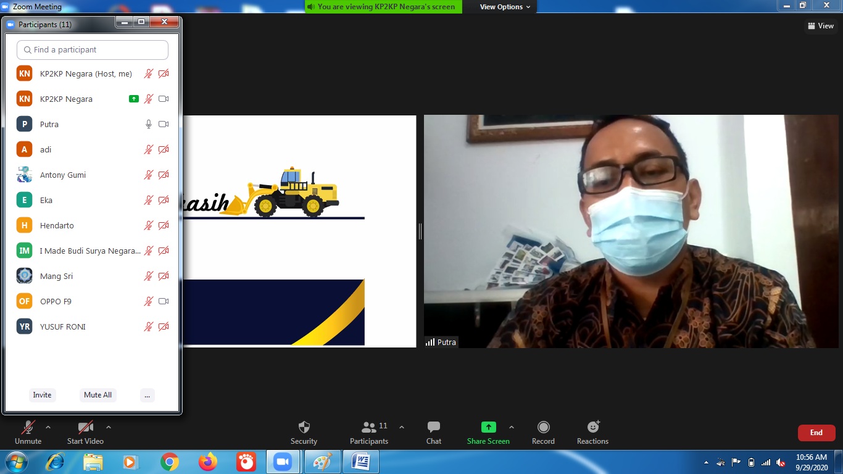Image resolution: width=843 pixels, height=474 pixels.
Task: Open the Chat bubble icon
Action: pyautogui.click(x=433, y=427)
